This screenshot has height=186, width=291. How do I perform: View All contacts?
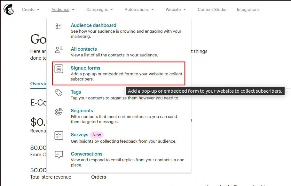pyautogui.click(x=84, y=49)
